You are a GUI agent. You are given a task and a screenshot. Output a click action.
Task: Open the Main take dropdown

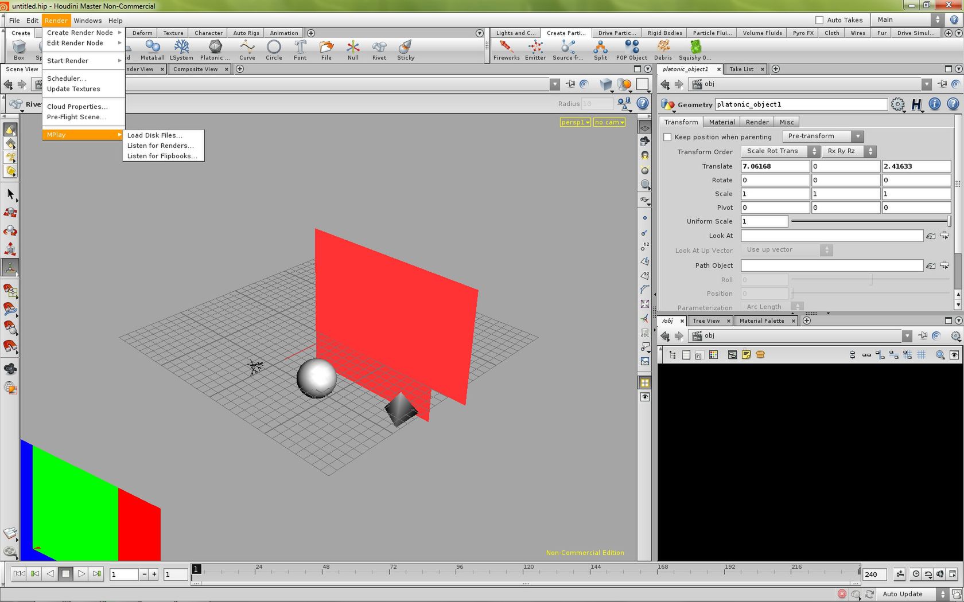(907, 19)
